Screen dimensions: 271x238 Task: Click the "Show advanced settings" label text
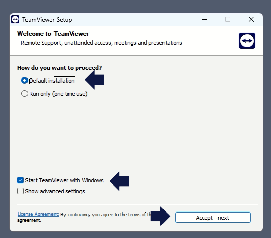pos(55,191)
